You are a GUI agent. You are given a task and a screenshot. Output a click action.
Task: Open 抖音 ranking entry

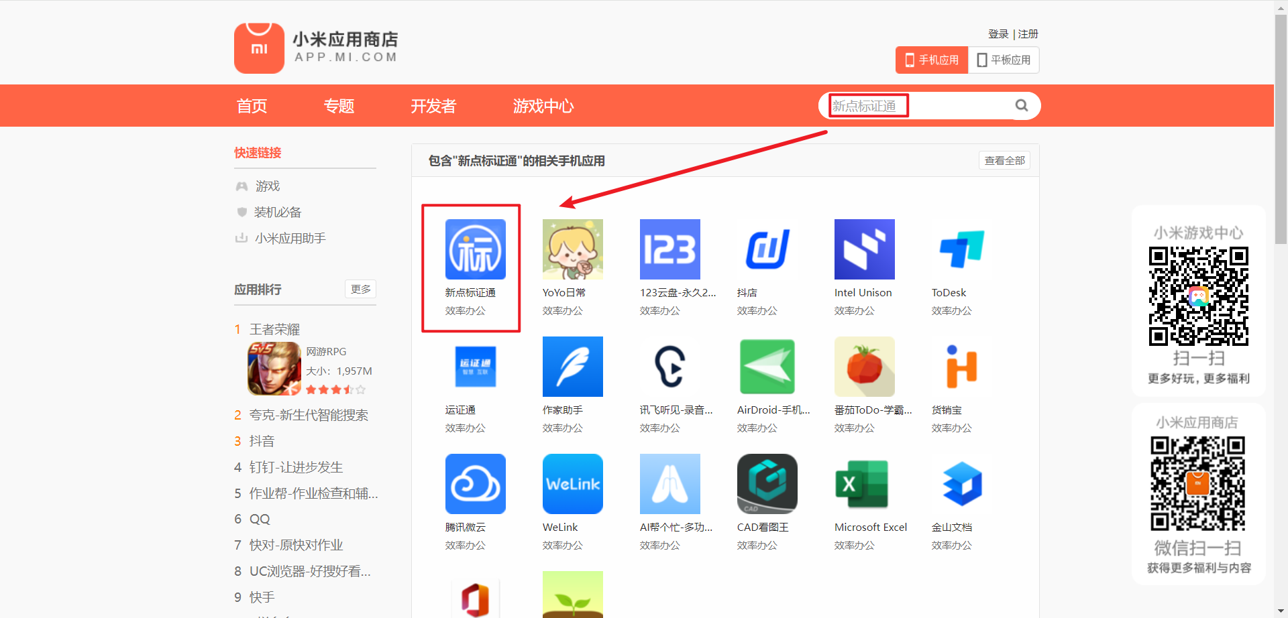262,441
